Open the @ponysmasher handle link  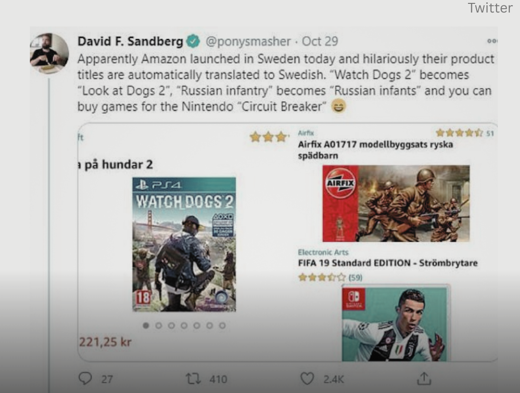tap(248, 41)
